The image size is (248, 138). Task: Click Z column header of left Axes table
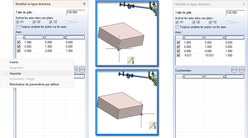point(75,37)
